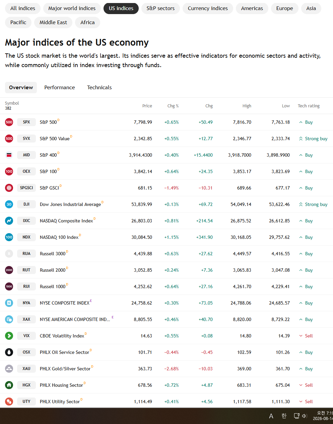Sort table by Chg % column header
The height and width of the screenshot is (424, 333).
pyautogui.click(x=173, y=106)
